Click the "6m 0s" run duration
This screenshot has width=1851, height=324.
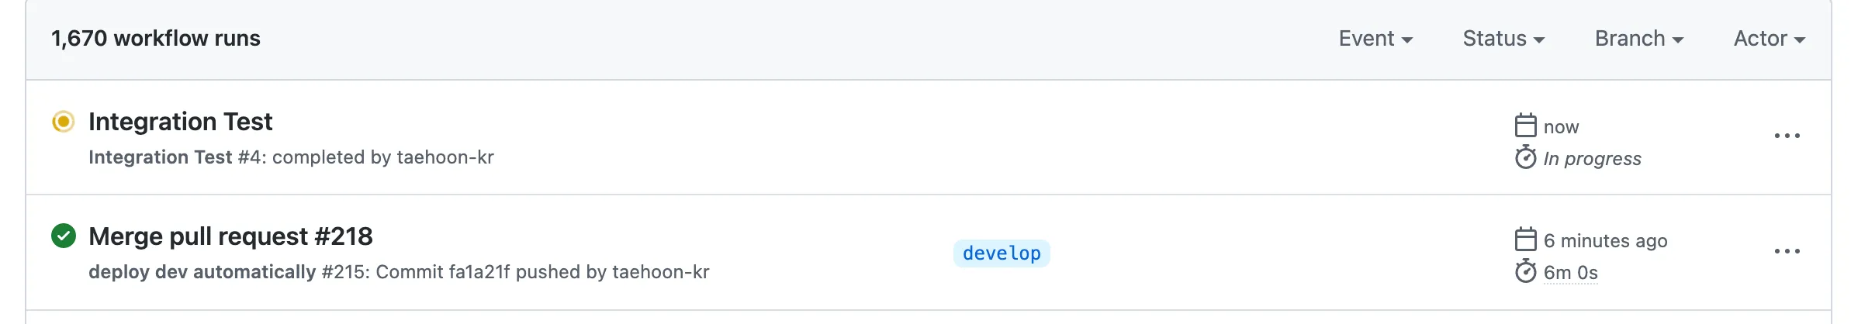point(1570,273)
